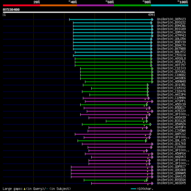This screenshot has height=191, width=191.
Task: Select hit label UniRef100_C1MH84
Action: 171,98
